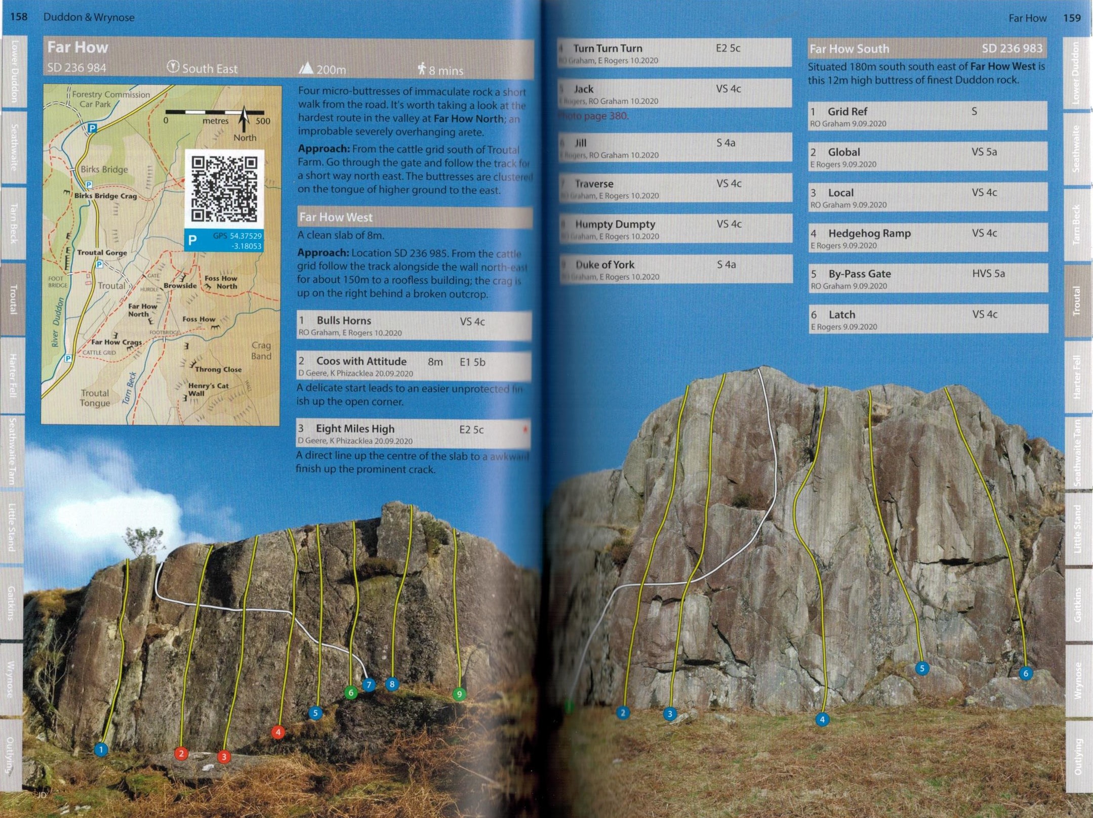Viewport: 1093px width, 818px height.
Task: Click grid reference SD 236 983
Action: (1012, 49)
